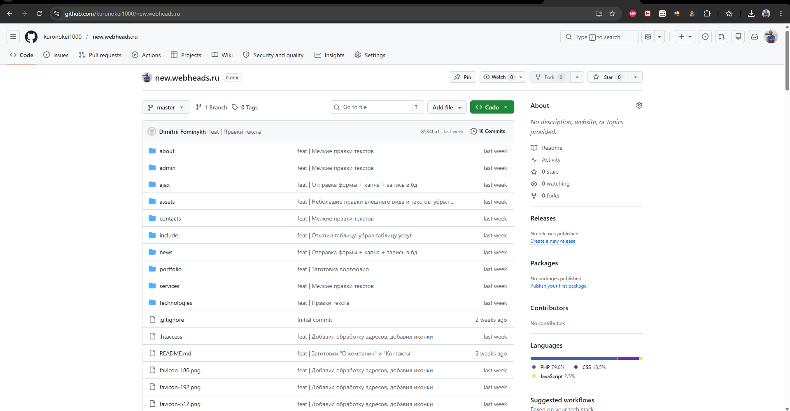This screenshot has width=790, height=411.
Task: Open the Readme link in About
Action: pyautogui.click(x=552, y=148)
